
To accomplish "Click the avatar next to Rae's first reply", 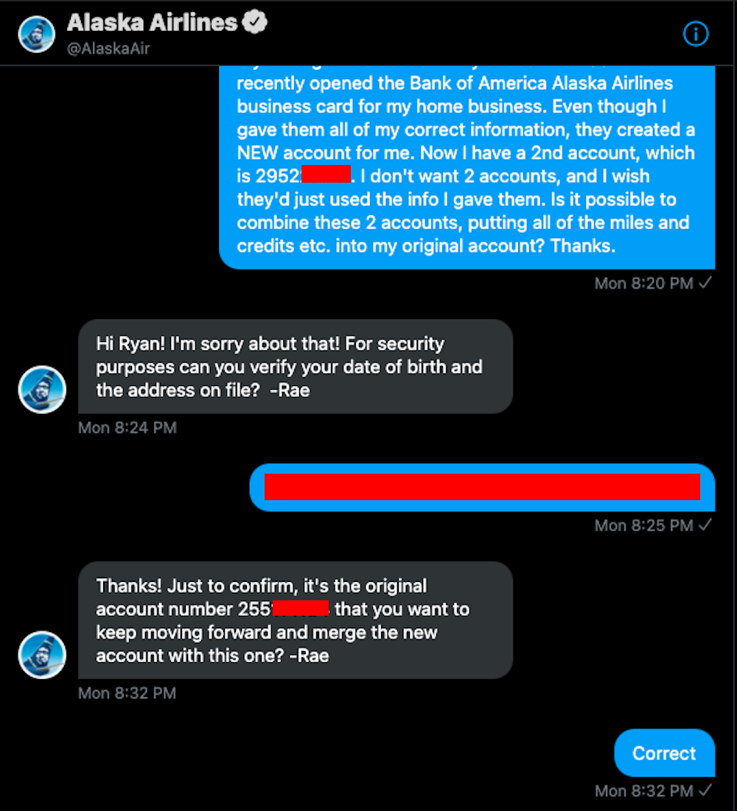I will (42, 390).
